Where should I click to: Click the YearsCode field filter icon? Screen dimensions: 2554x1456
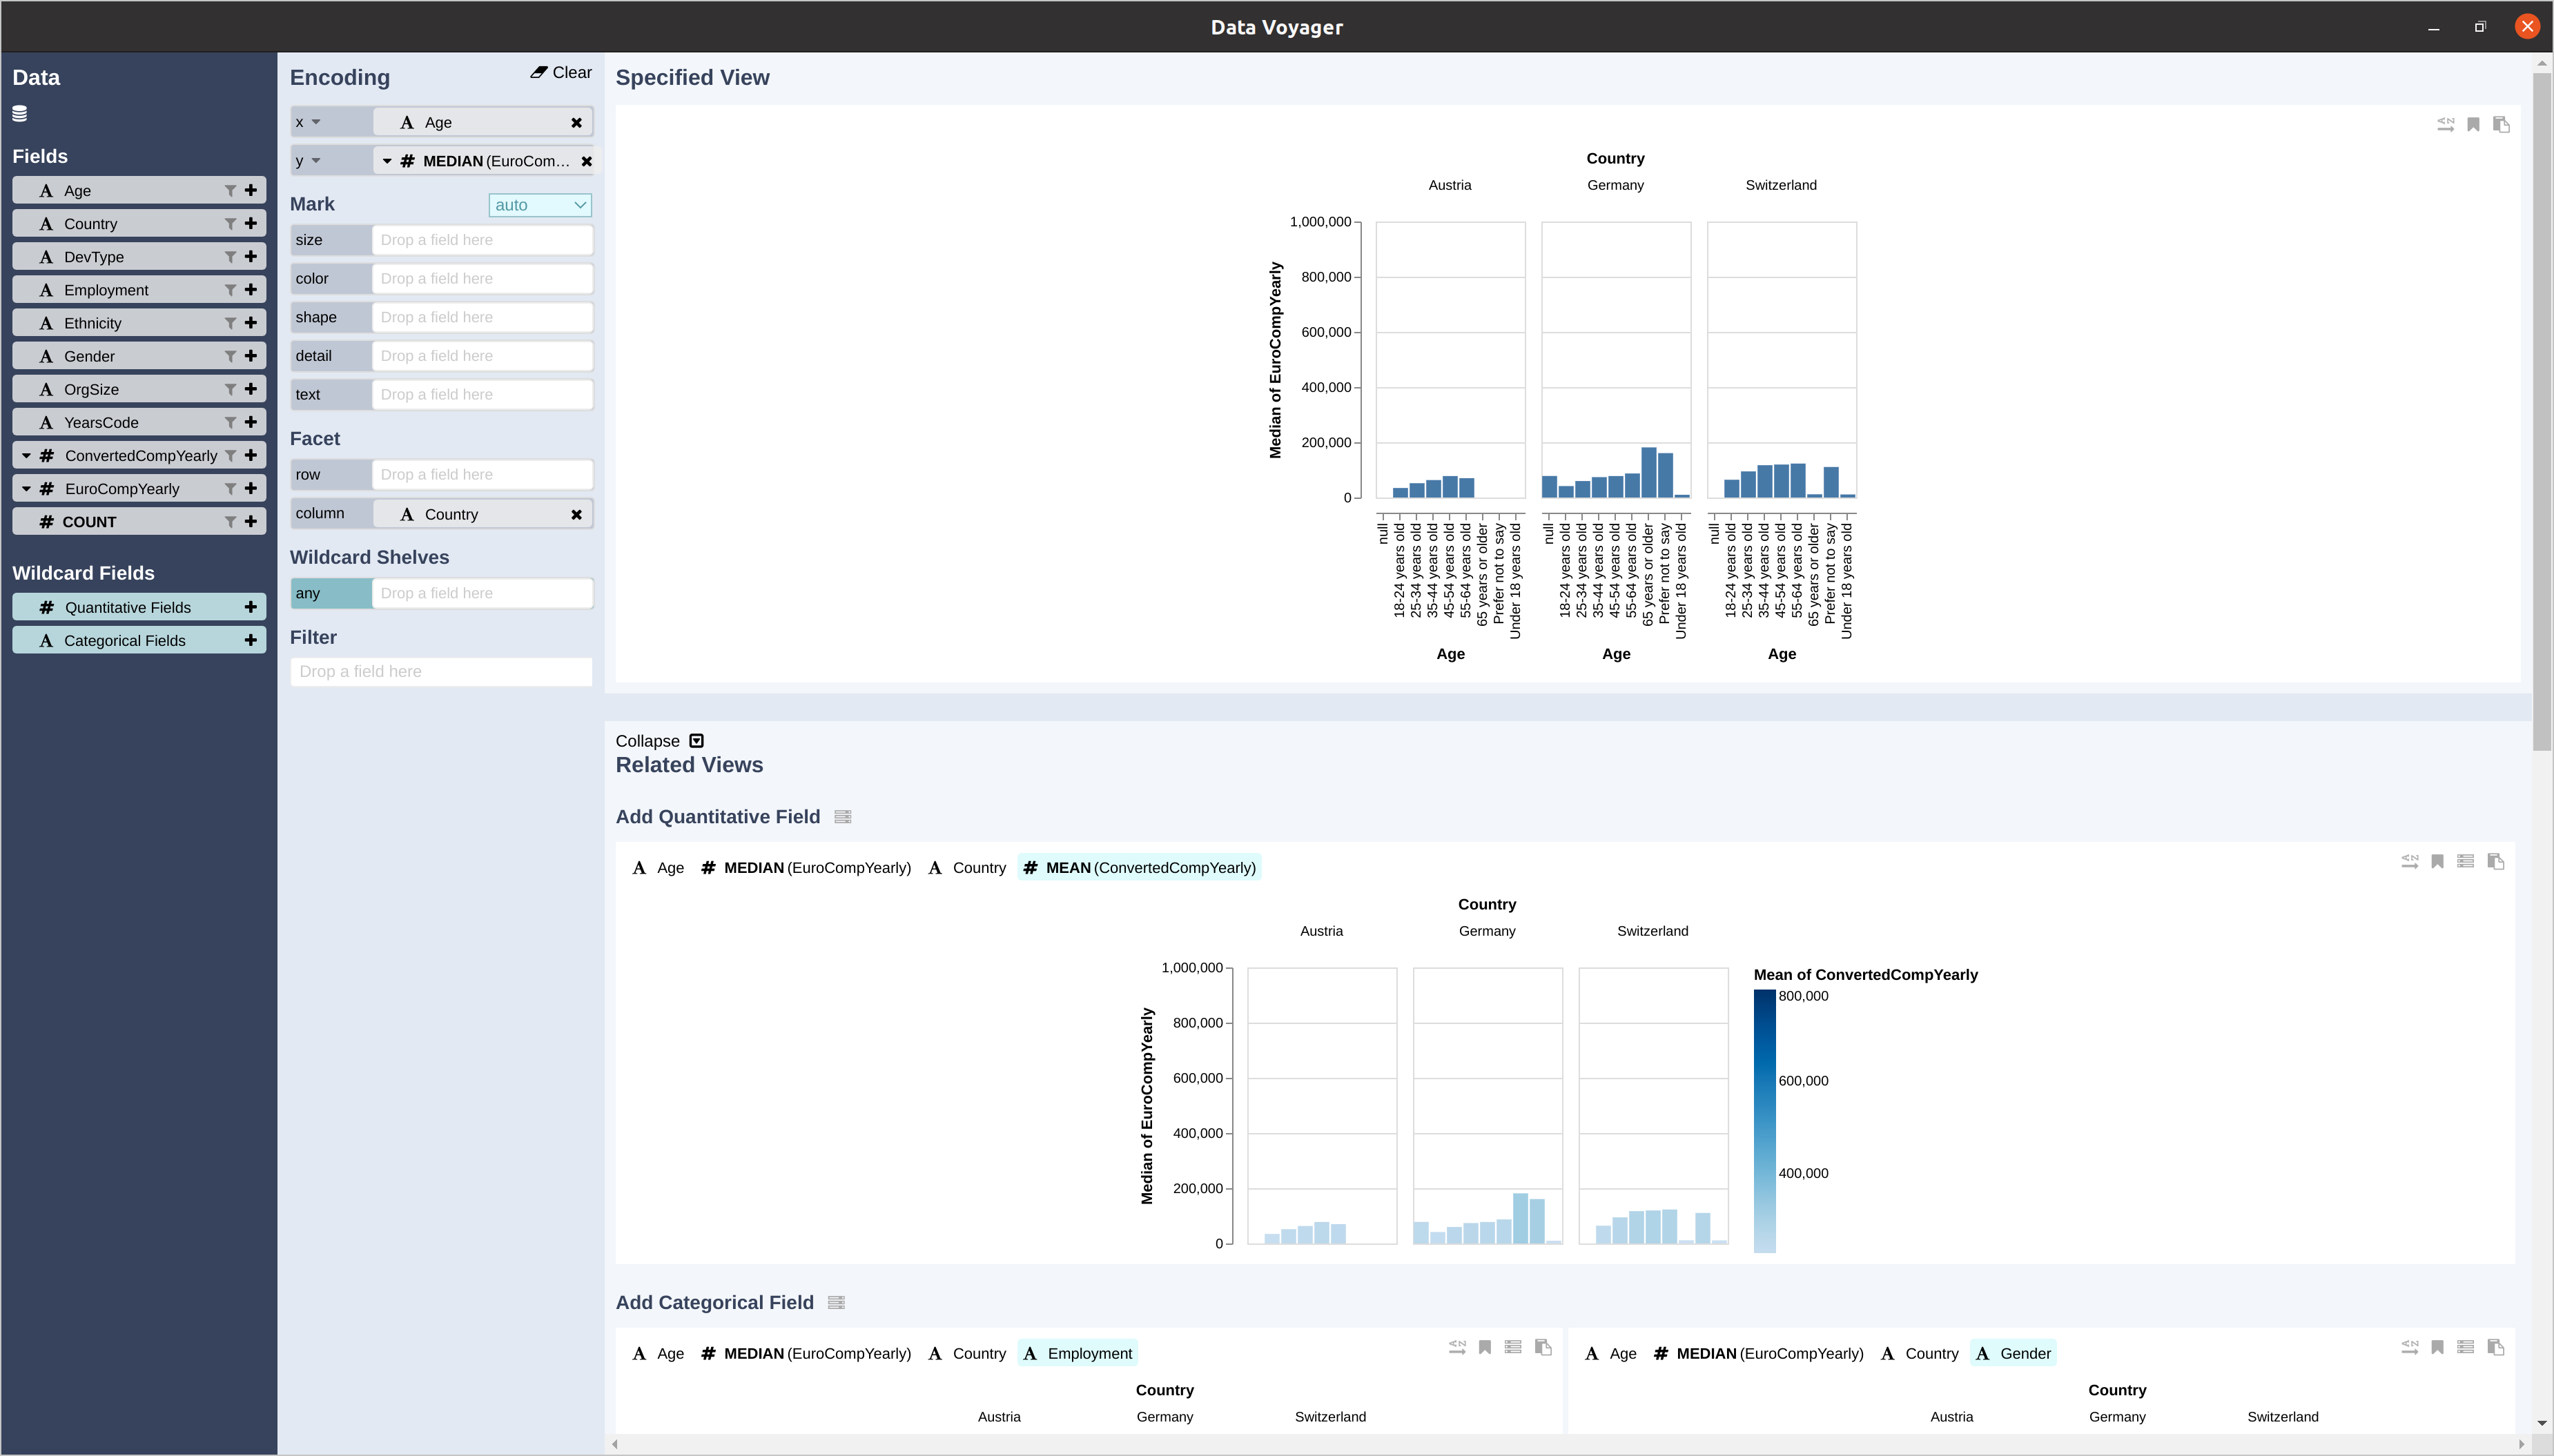[230, 422]
